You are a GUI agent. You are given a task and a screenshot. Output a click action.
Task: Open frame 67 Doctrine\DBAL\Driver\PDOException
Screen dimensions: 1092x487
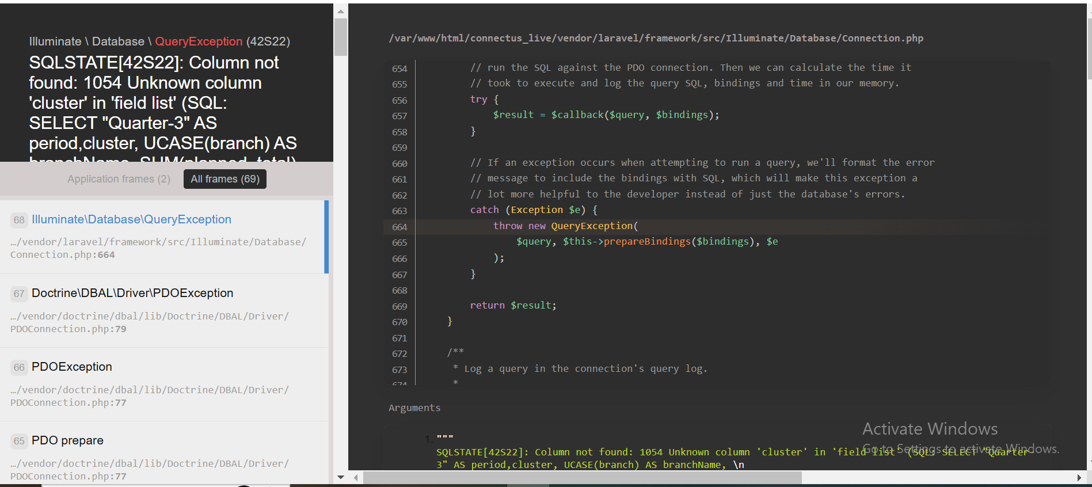(164, 311)
